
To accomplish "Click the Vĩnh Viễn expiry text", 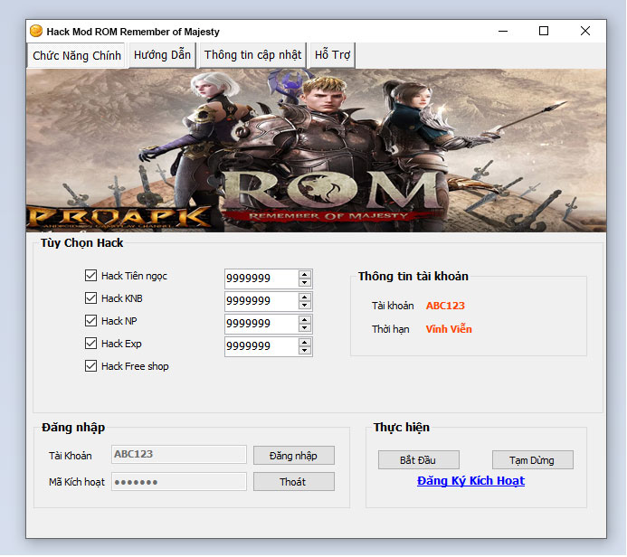I will click(x=449, y=329).
